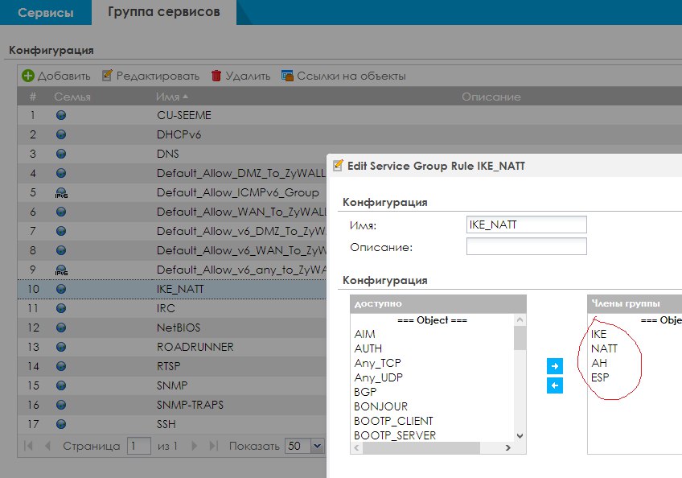The height and width of the screenshot is (478, 682).
Task: Click the Add (Добавить) button label
Action: tap(64, 76)
